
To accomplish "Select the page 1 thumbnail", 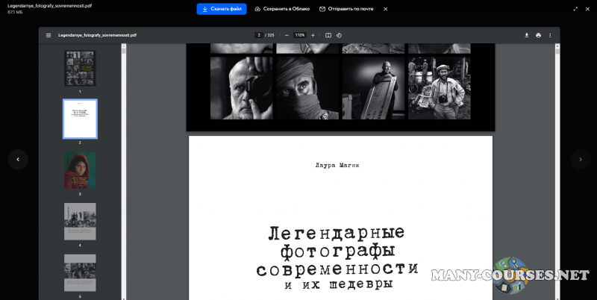I will click(x=80, y=69).
